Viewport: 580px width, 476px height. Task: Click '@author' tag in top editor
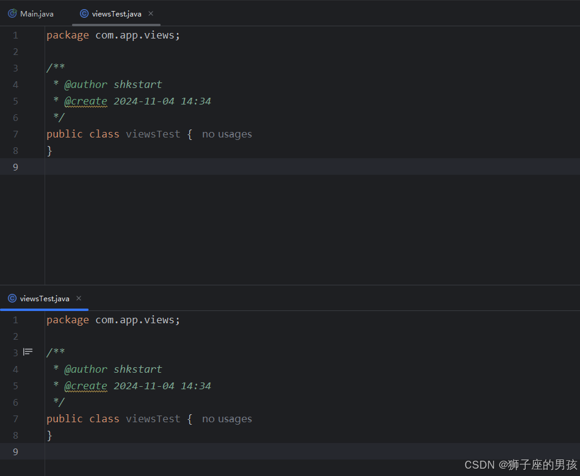pos(86,84)
